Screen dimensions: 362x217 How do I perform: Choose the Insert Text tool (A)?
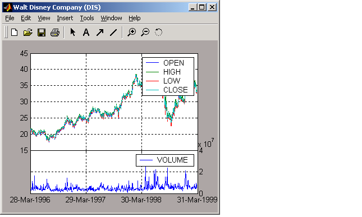tap(86, 33)
